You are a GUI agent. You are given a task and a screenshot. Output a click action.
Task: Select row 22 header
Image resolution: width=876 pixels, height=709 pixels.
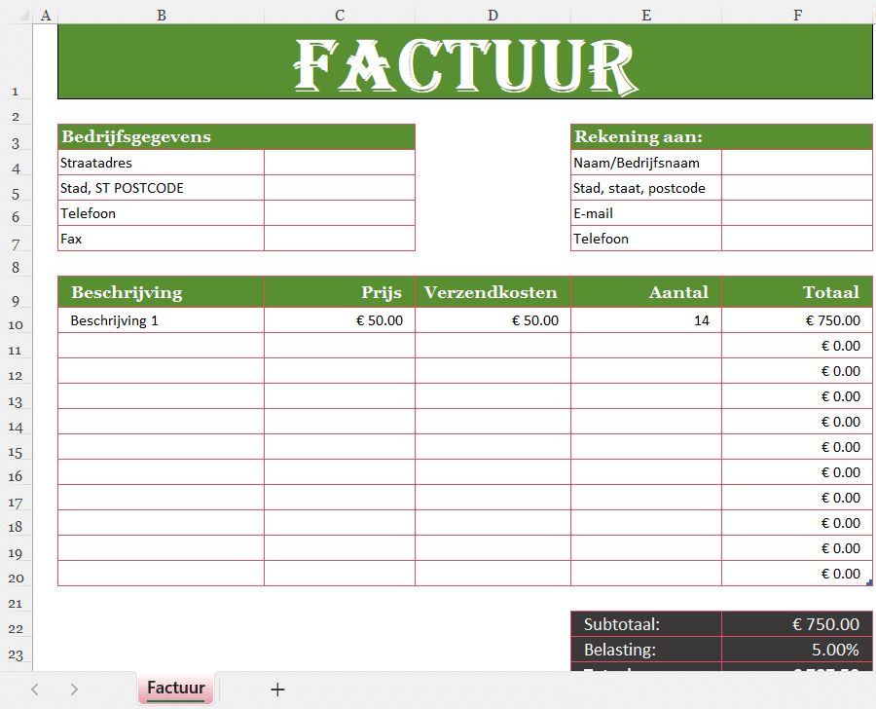[16, 628]
